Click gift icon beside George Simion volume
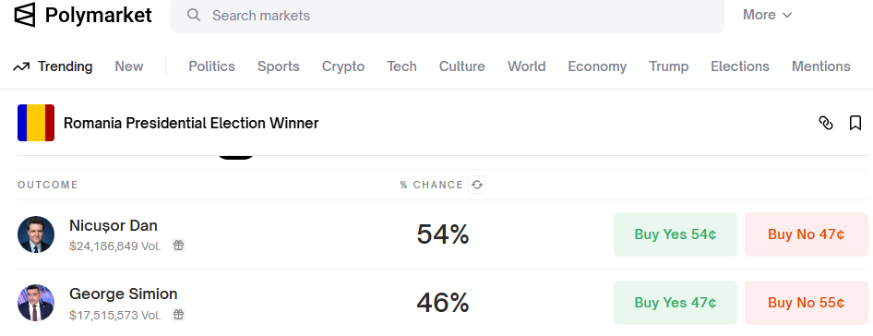This screenshot has height=336, width=873. 178,314
